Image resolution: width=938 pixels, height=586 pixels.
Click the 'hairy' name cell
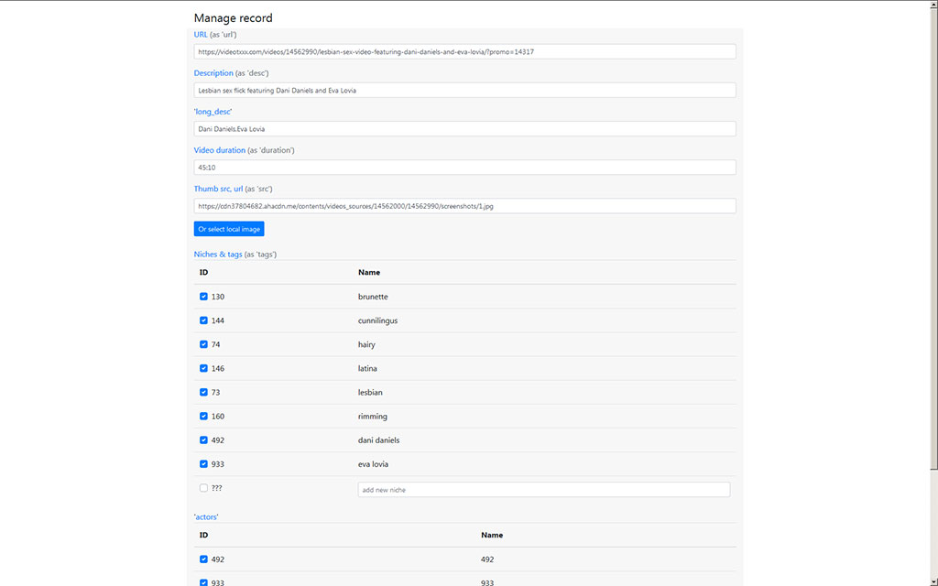[x=366, y=344]
